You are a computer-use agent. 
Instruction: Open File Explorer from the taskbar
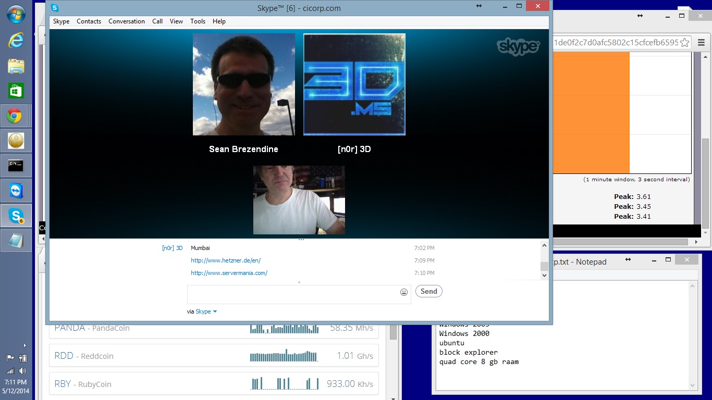coord(16,66)
